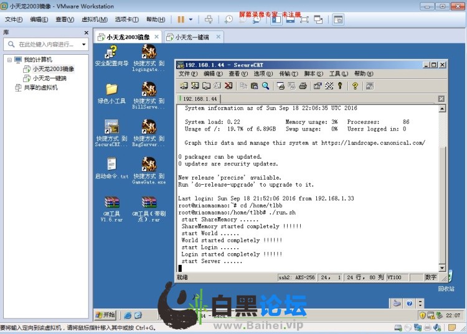Close SecureCRT session tab with X button

(x=441, y=99)
